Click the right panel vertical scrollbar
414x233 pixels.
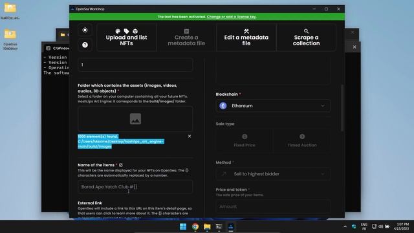(342, 108)
